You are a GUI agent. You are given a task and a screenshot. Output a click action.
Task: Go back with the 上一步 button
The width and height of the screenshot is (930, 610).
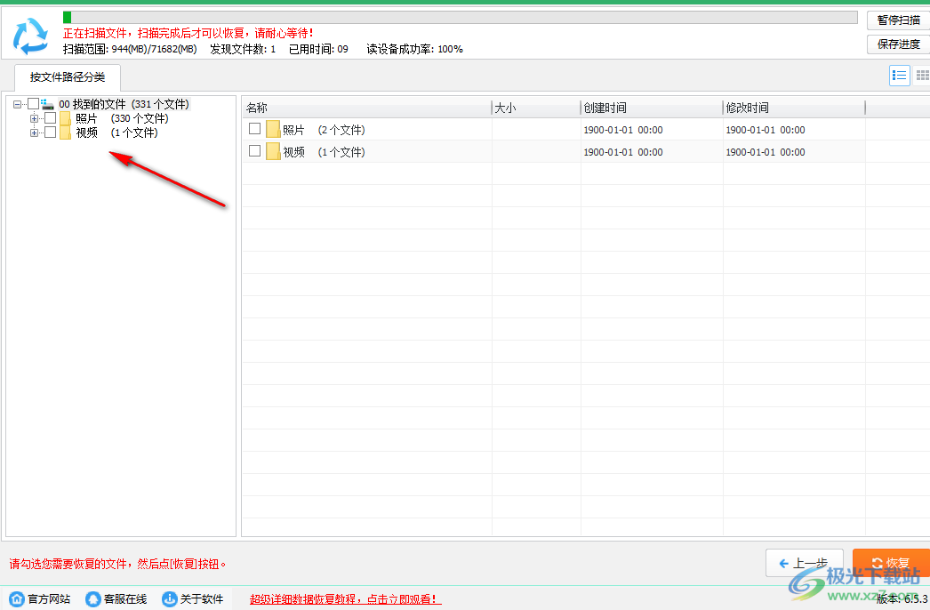tap(805, 563)
